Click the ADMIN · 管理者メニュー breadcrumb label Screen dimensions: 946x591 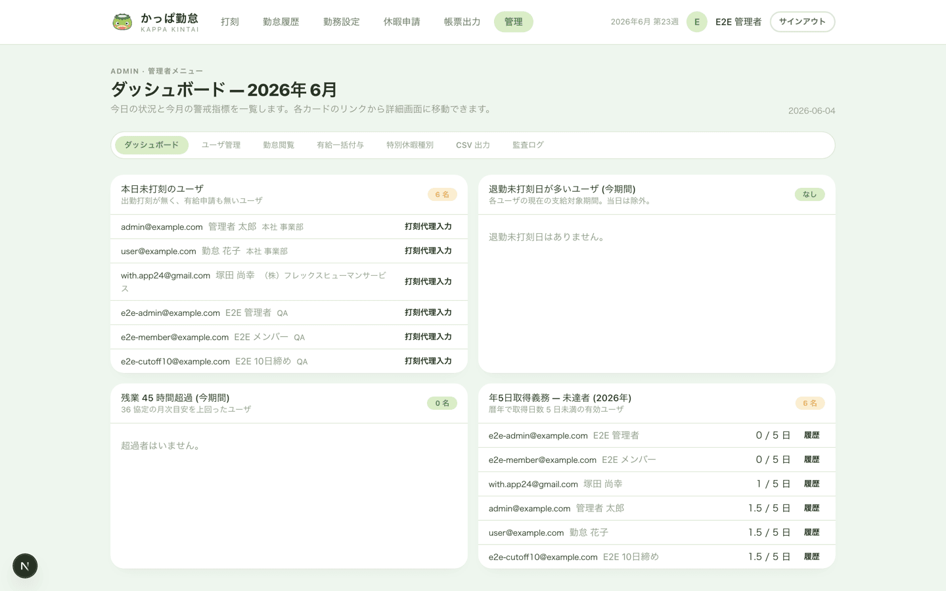pos(157,71)
